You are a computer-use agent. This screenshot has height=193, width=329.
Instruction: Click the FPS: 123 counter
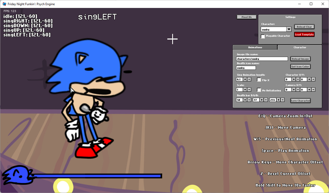point(10,11)
